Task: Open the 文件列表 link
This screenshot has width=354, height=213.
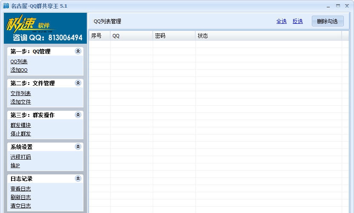Action: [20, 93]
